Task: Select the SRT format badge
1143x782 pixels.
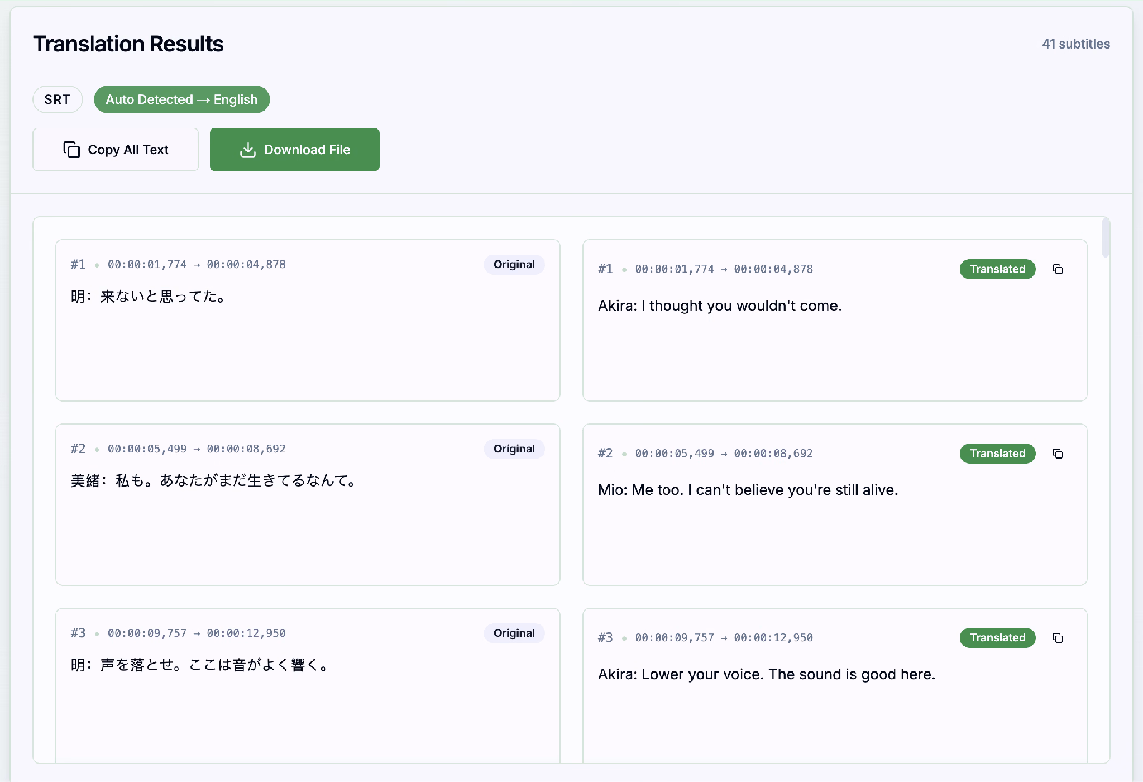Action: [58, 99]
